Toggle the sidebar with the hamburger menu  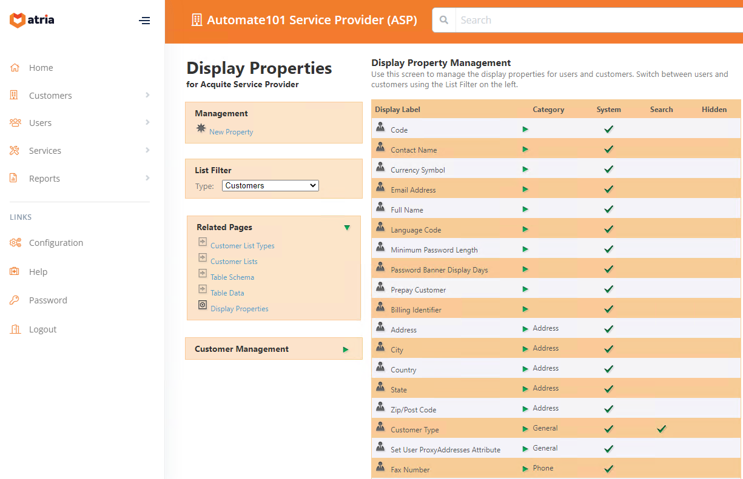(x=144, y=20)
